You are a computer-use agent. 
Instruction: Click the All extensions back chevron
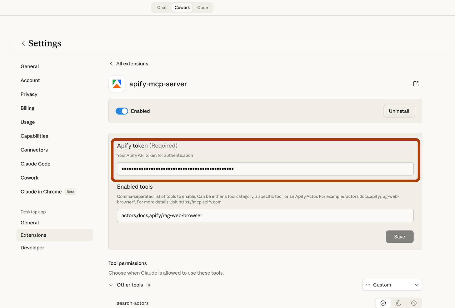pyautogui.click(x=111, y=64)
